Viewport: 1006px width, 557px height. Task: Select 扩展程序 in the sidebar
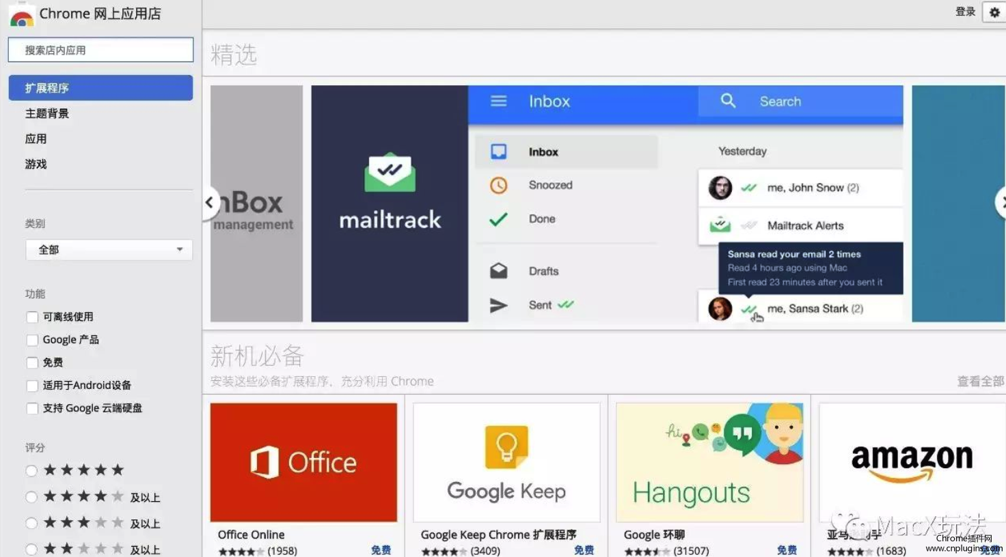tap(100, 88)
